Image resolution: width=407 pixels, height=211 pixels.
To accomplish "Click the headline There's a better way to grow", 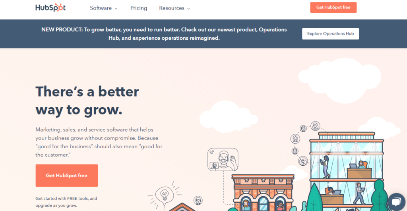I will pyautogui.click(x=87, y=101).
